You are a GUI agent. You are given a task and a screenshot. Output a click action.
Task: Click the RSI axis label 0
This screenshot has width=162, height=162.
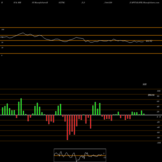point(2,55)
